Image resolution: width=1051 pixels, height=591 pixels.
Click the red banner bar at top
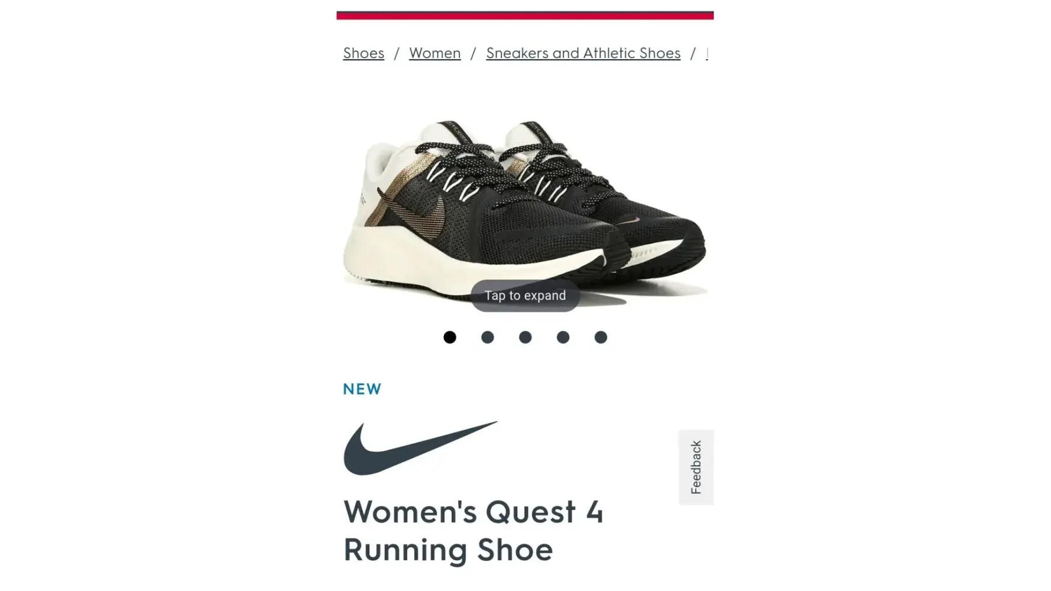pyautogui.click(x=525, y=15)
